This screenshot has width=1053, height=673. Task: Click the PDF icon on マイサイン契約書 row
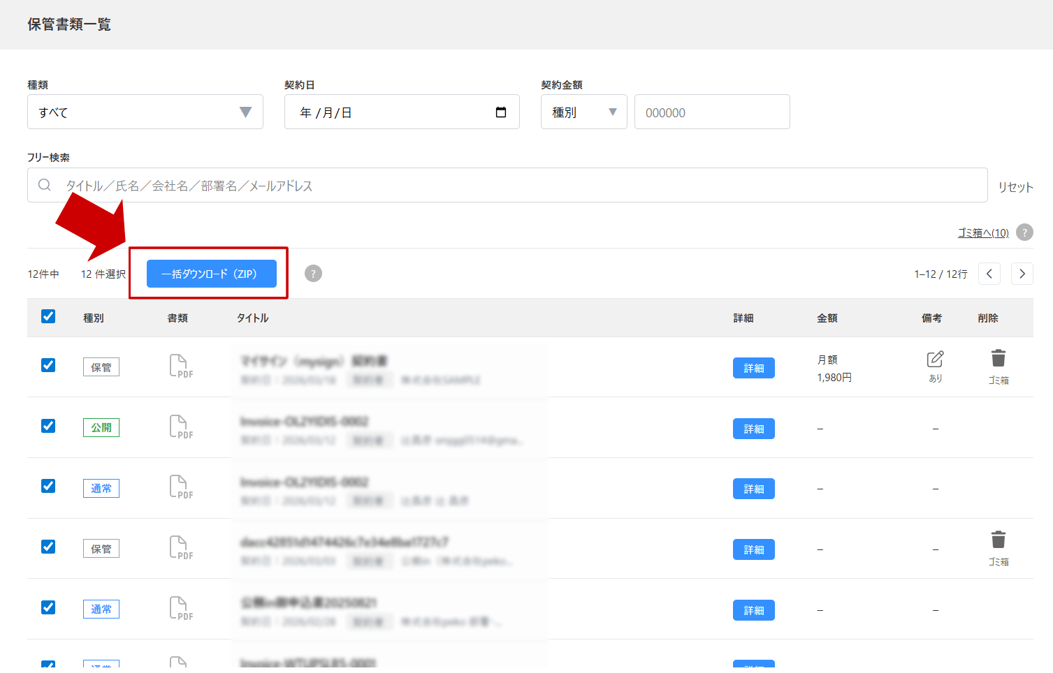pyautogui.click(x=179, y=366)
